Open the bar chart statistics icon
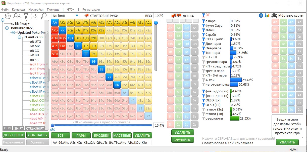Viewport: 307px width, 152px height. [267, 16]
